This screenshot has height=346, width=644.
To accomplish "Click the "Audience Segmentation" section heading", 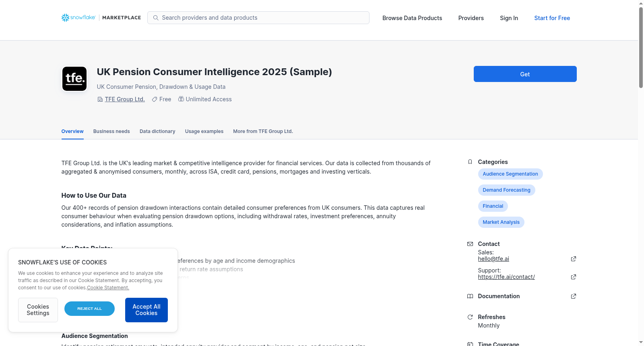I will 95,336.
